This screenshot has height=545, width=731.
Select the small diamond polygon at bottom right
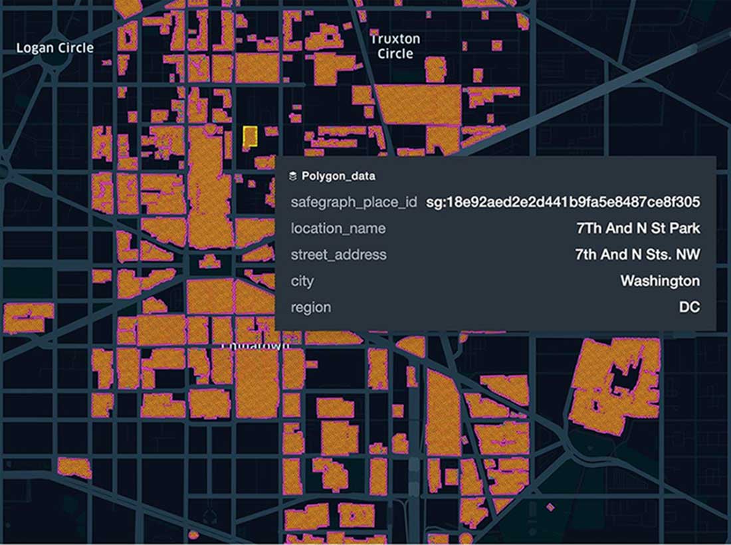click(x=550, y=507)
